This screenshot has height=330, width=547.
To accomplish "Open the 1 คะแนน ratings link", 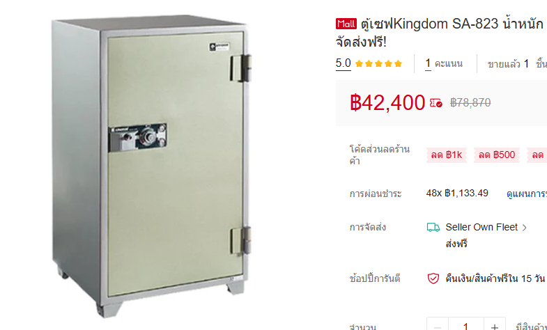I will tap(444, 63).
